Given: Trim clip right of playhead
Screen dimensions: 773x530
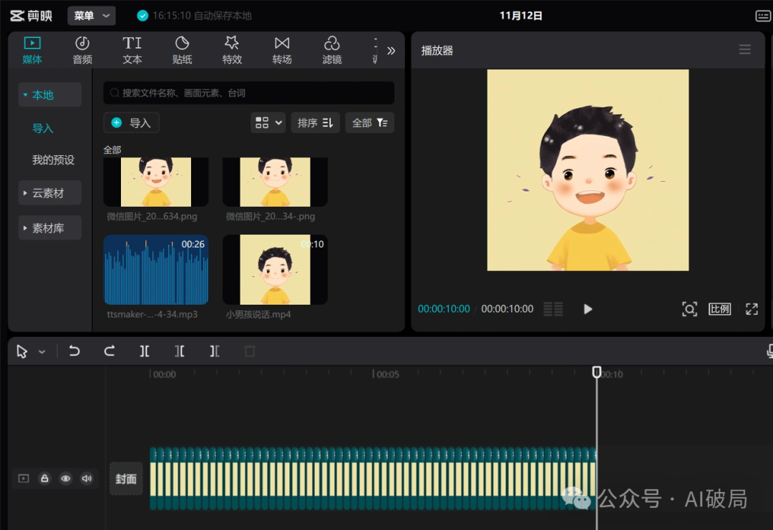Looking at the screenshot, I should coord(215,351).
